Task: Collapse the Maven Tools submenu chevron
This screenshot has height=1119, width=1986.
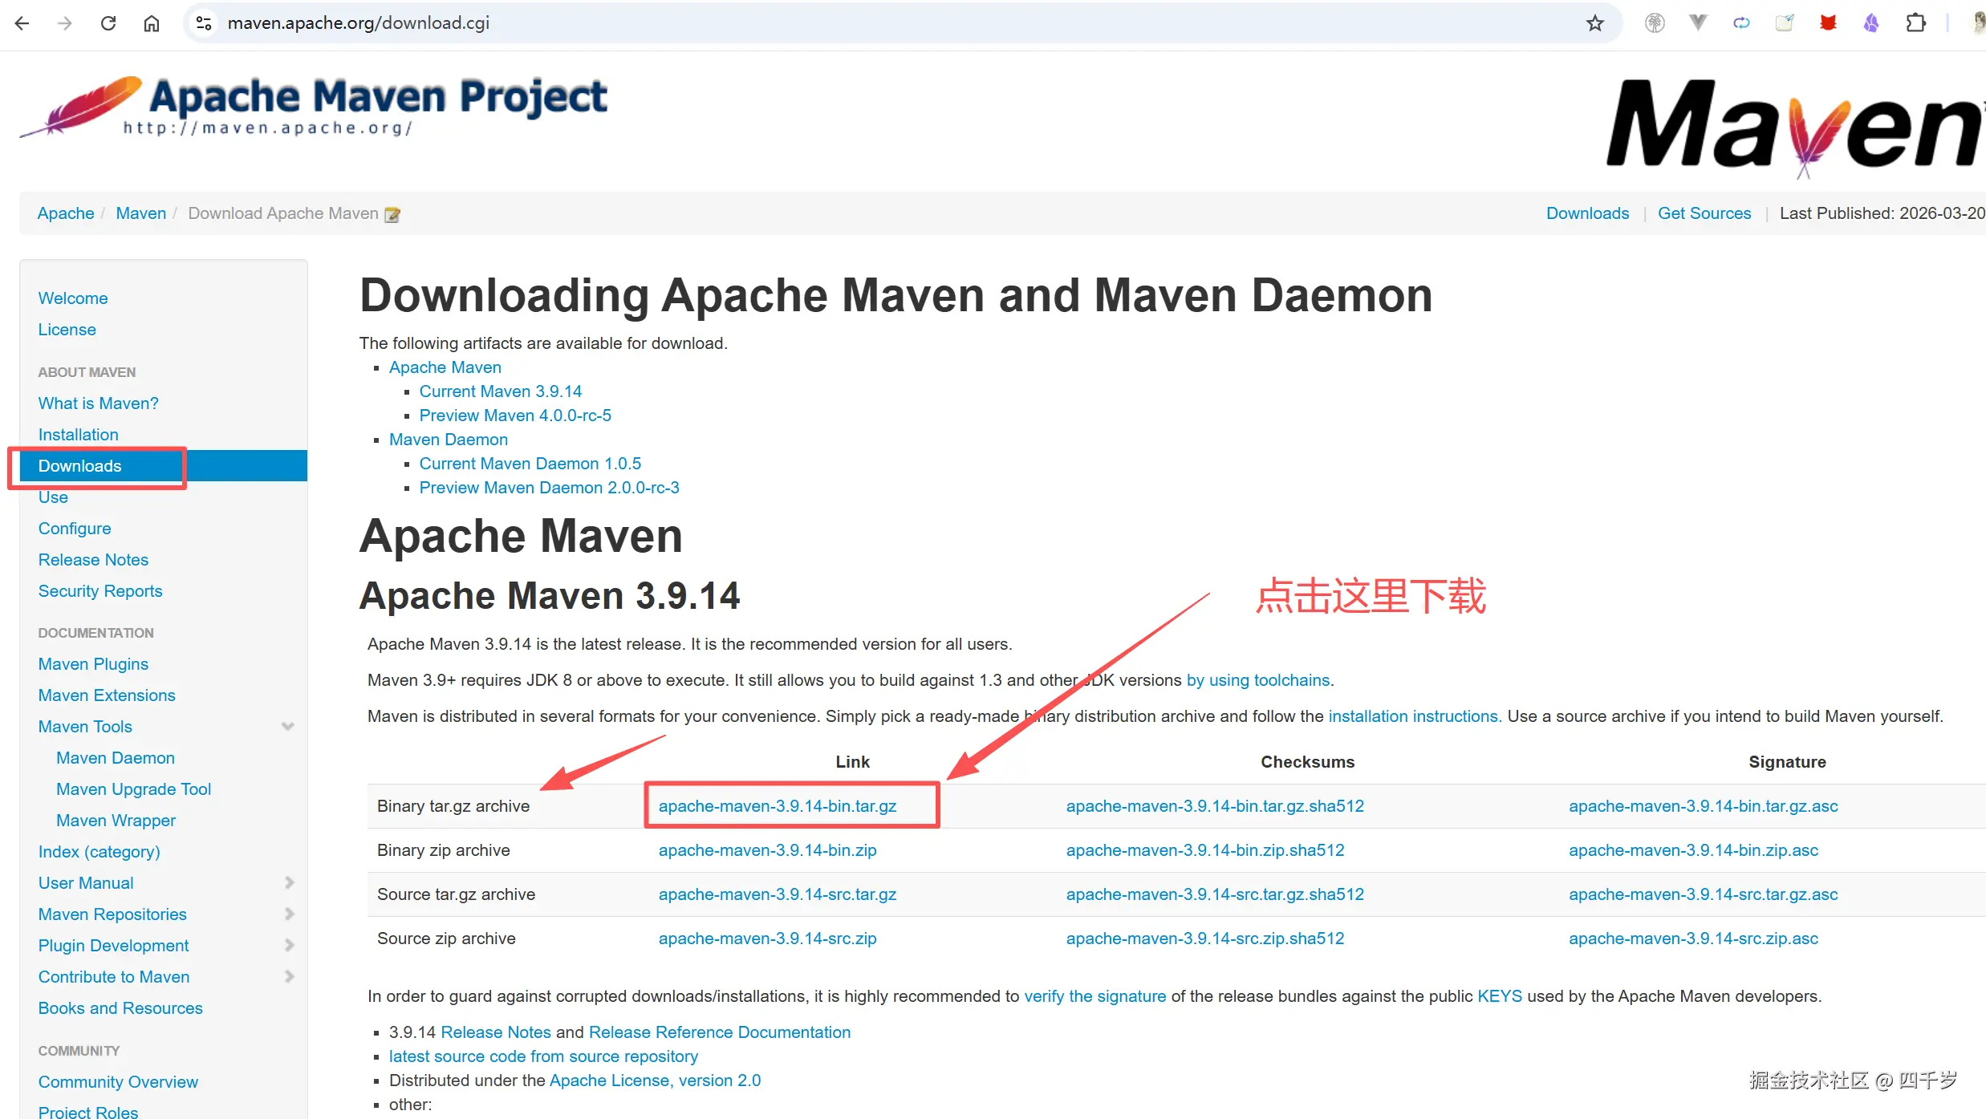Action: click(x=288, y=727)
